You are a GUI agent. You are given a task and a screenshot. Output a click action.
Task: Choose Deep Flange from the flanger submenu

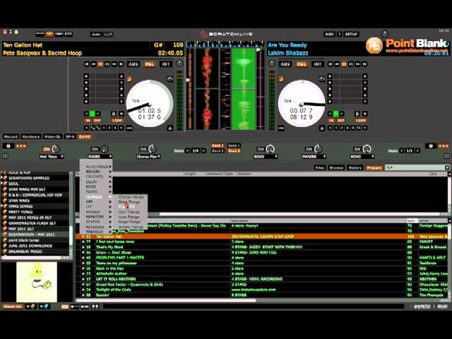pos(129,202)
